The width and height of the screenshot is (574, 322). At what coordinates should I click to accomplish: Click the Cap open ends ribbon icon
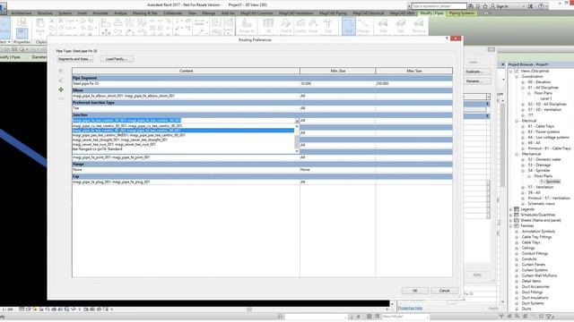coord(327,26)
